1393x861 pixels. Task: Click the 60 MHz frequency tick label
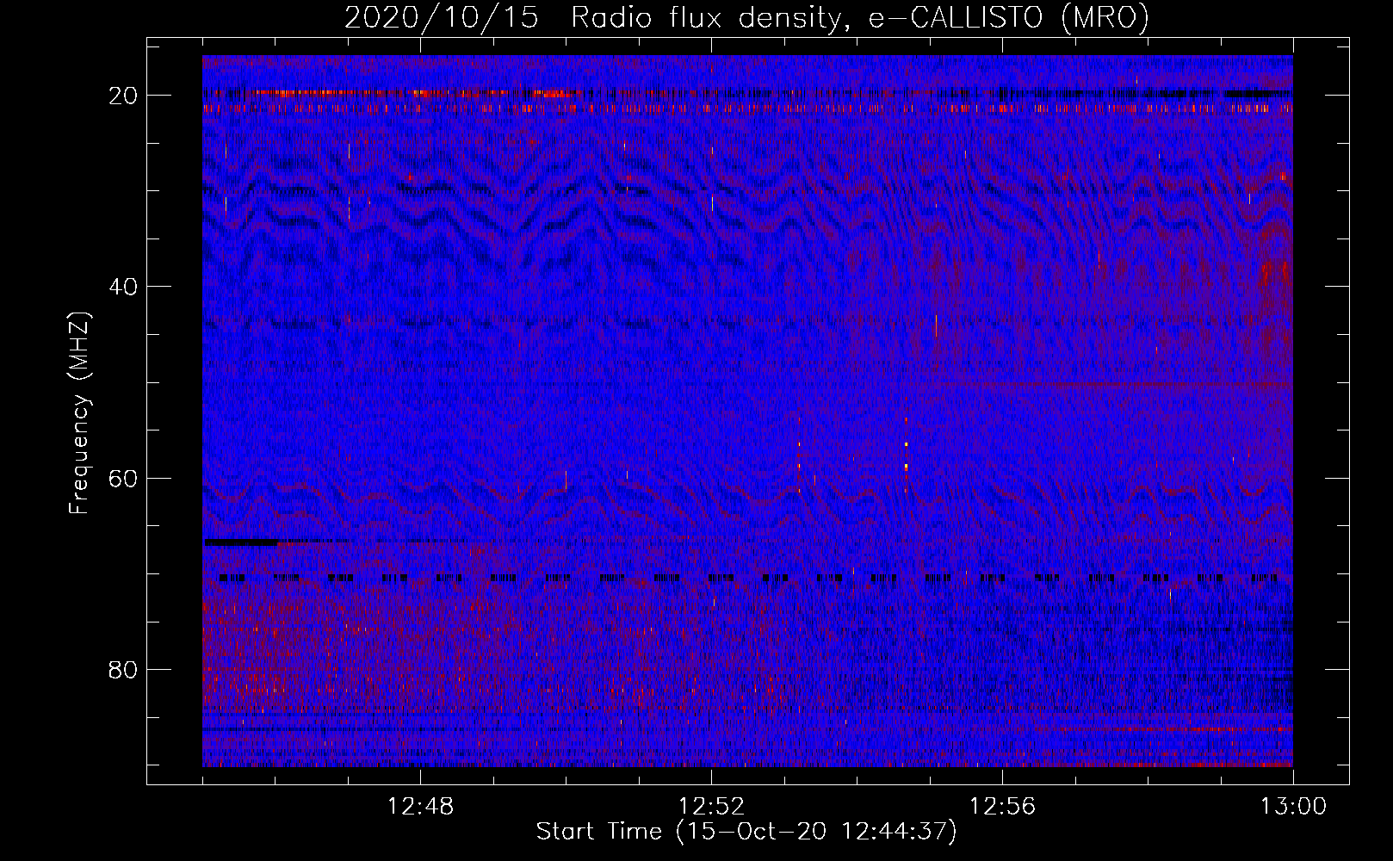[124, 478]
